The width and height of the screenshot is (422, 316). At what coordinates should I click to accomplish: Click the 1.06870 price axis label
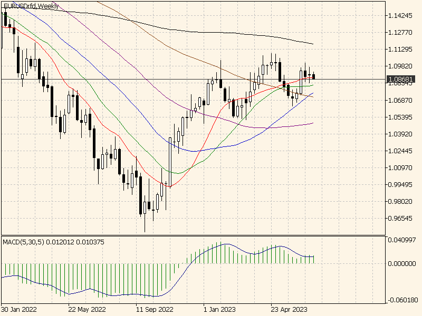tap(400, 100)
